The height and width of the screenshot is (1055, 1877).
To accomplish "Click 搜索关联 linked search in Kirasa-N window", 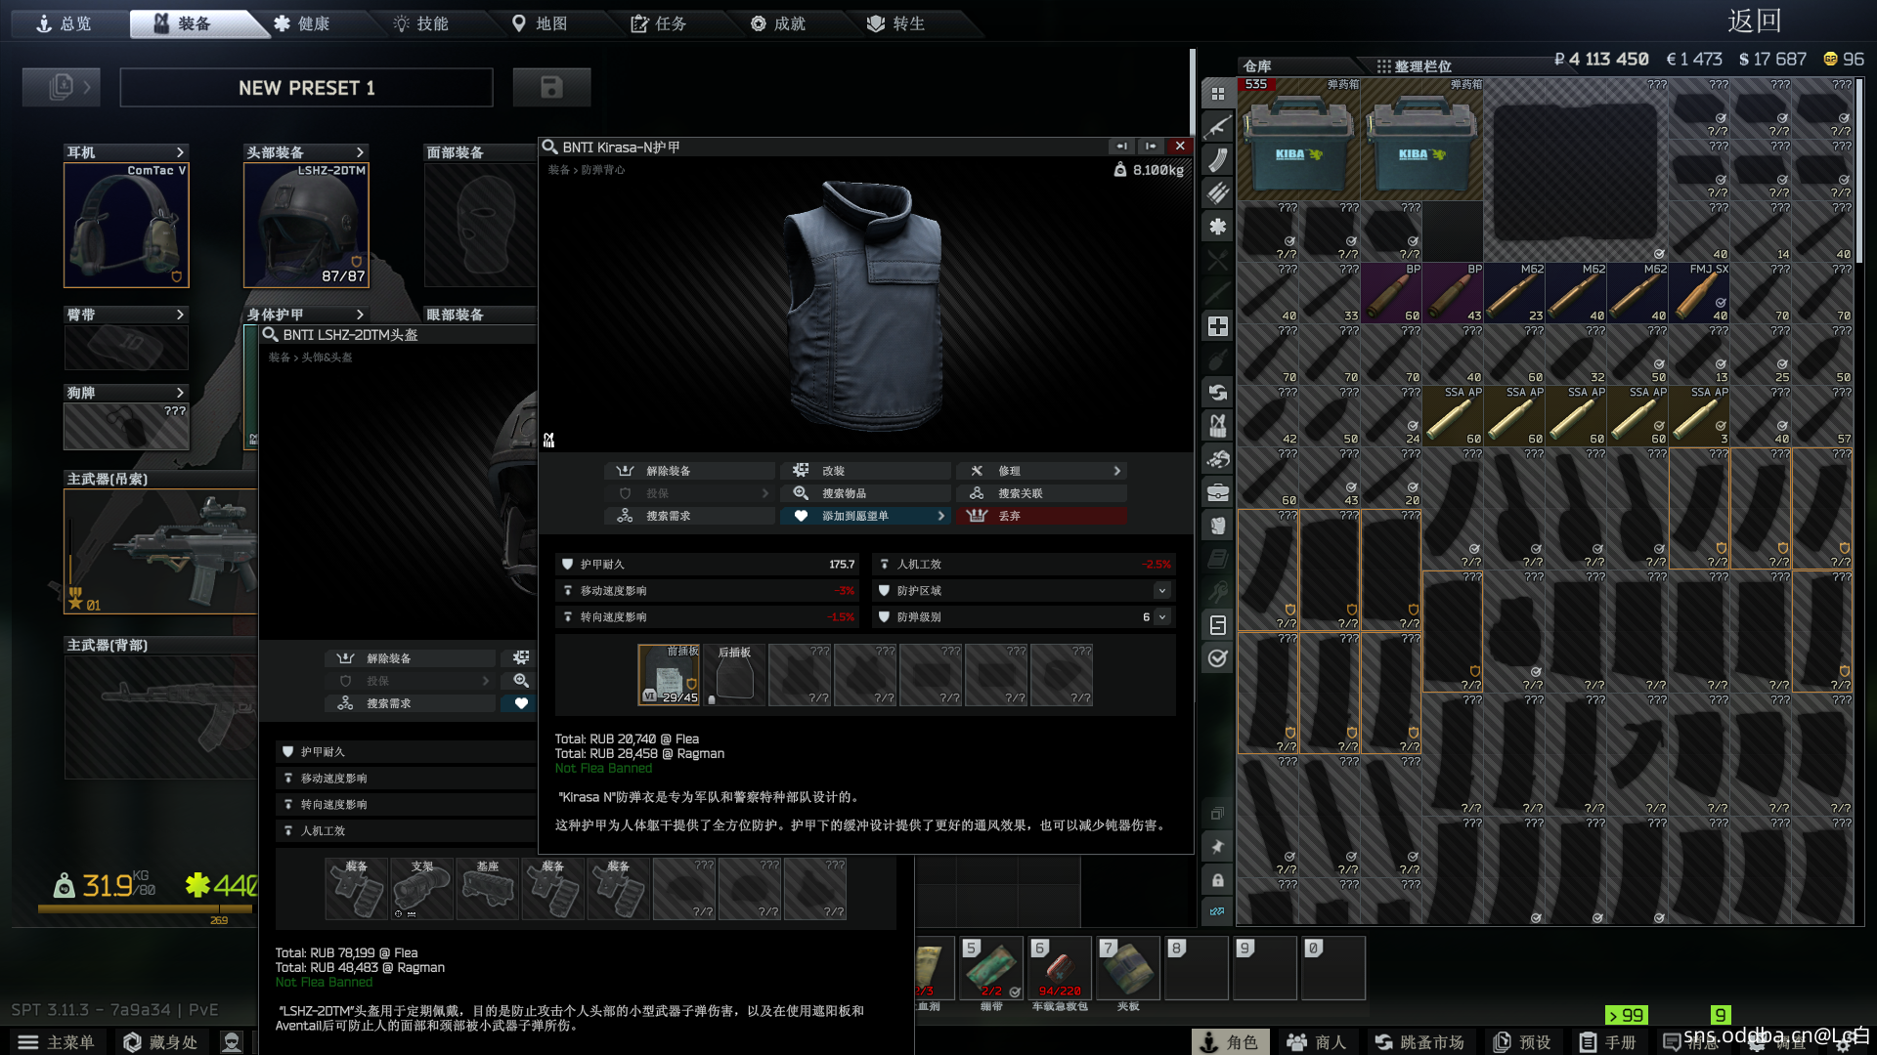I will click(1041, 493).
